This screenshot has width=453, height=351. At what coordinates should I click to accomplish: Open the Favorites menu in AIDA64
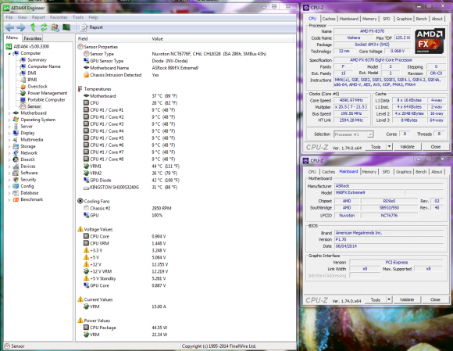pos(59,17)
